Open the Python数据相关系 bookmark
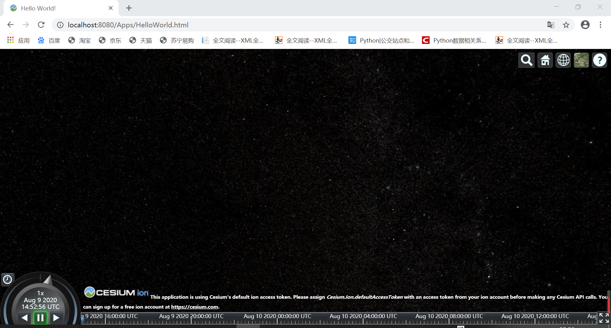The height and width of the screenshot is (328, 611). point(454,40)
